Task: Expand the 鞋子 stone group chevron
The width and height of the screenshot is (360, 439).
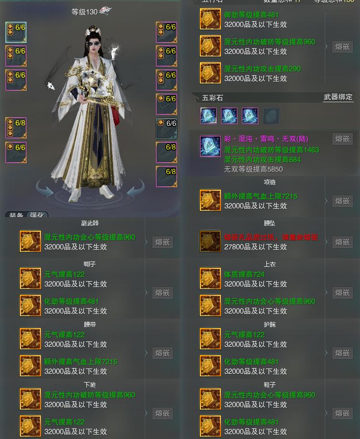Action: coord(326,413)
